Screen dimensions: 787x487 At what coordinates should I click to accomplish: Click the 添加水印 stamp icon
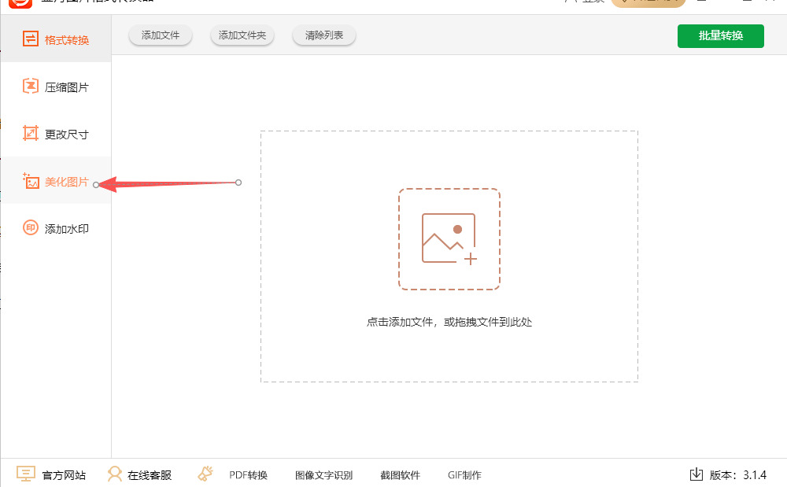click(x=31, y=227)
